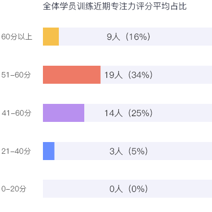Select the 41-60分 category label
The height and width of the screenshot is (212, 212).
[x=16, y=113]
